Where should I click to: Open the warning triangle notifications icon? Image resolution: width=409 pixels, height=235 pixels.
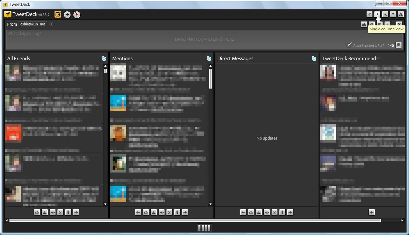click(401, 15)
